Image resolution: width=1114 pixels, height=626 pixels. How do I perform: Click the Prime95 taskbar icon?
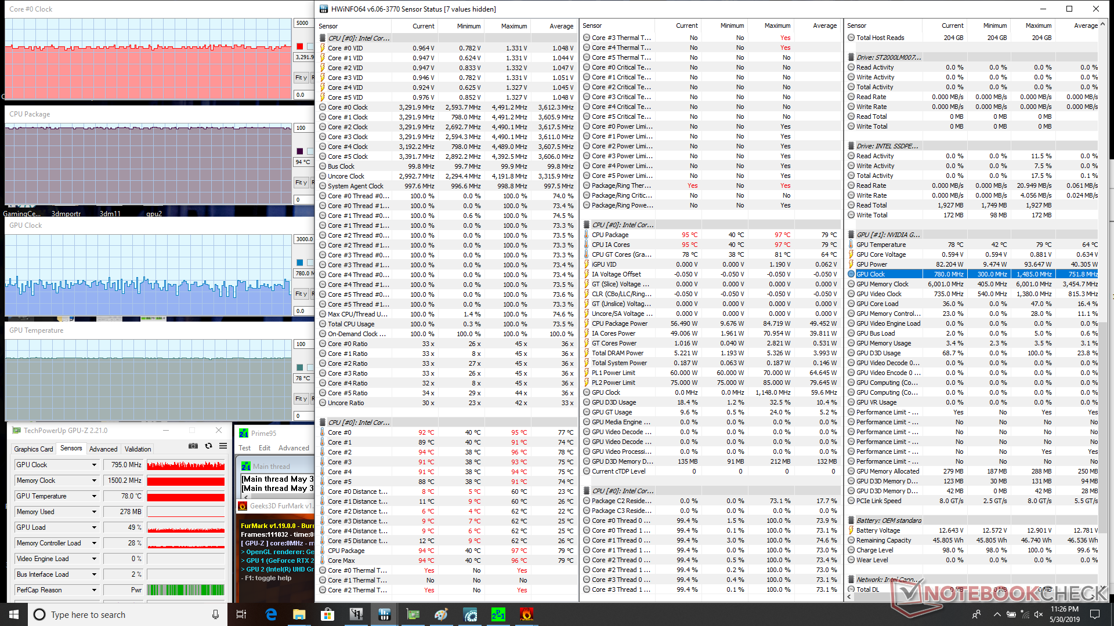[x=498, y=614]
